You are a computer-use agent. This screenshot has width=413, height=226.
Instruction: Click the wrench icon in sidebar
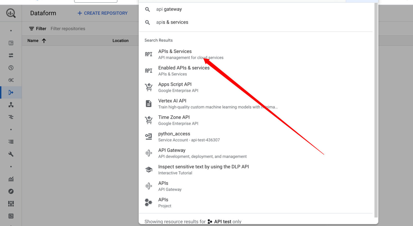pyautogui.click(x=11, y=154)
